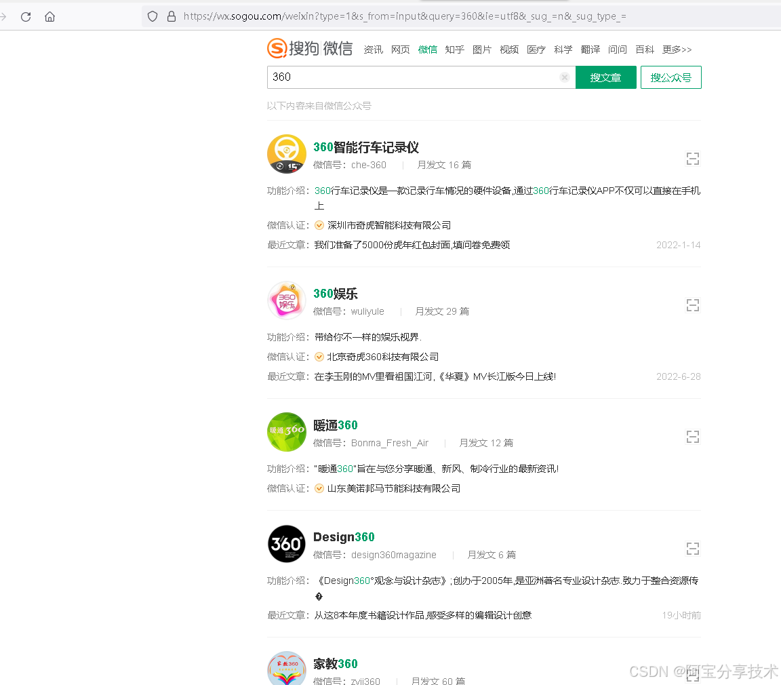The height and width of the screenshot is (685, 781).
Task: Click the 深圳市奇虎智能科技有限公司 verification text
Action: (x=389, y=225)
